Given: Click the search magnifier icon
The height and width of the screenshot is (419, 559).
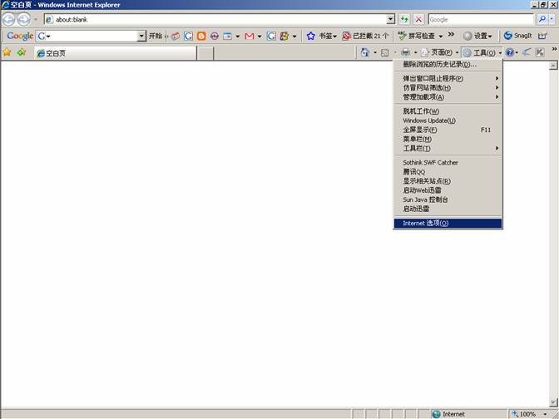Looking at the screenshot, I should point(542,19).
